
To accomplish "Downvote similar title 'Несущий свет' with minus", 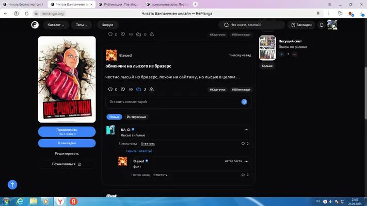I will point(294,54).
